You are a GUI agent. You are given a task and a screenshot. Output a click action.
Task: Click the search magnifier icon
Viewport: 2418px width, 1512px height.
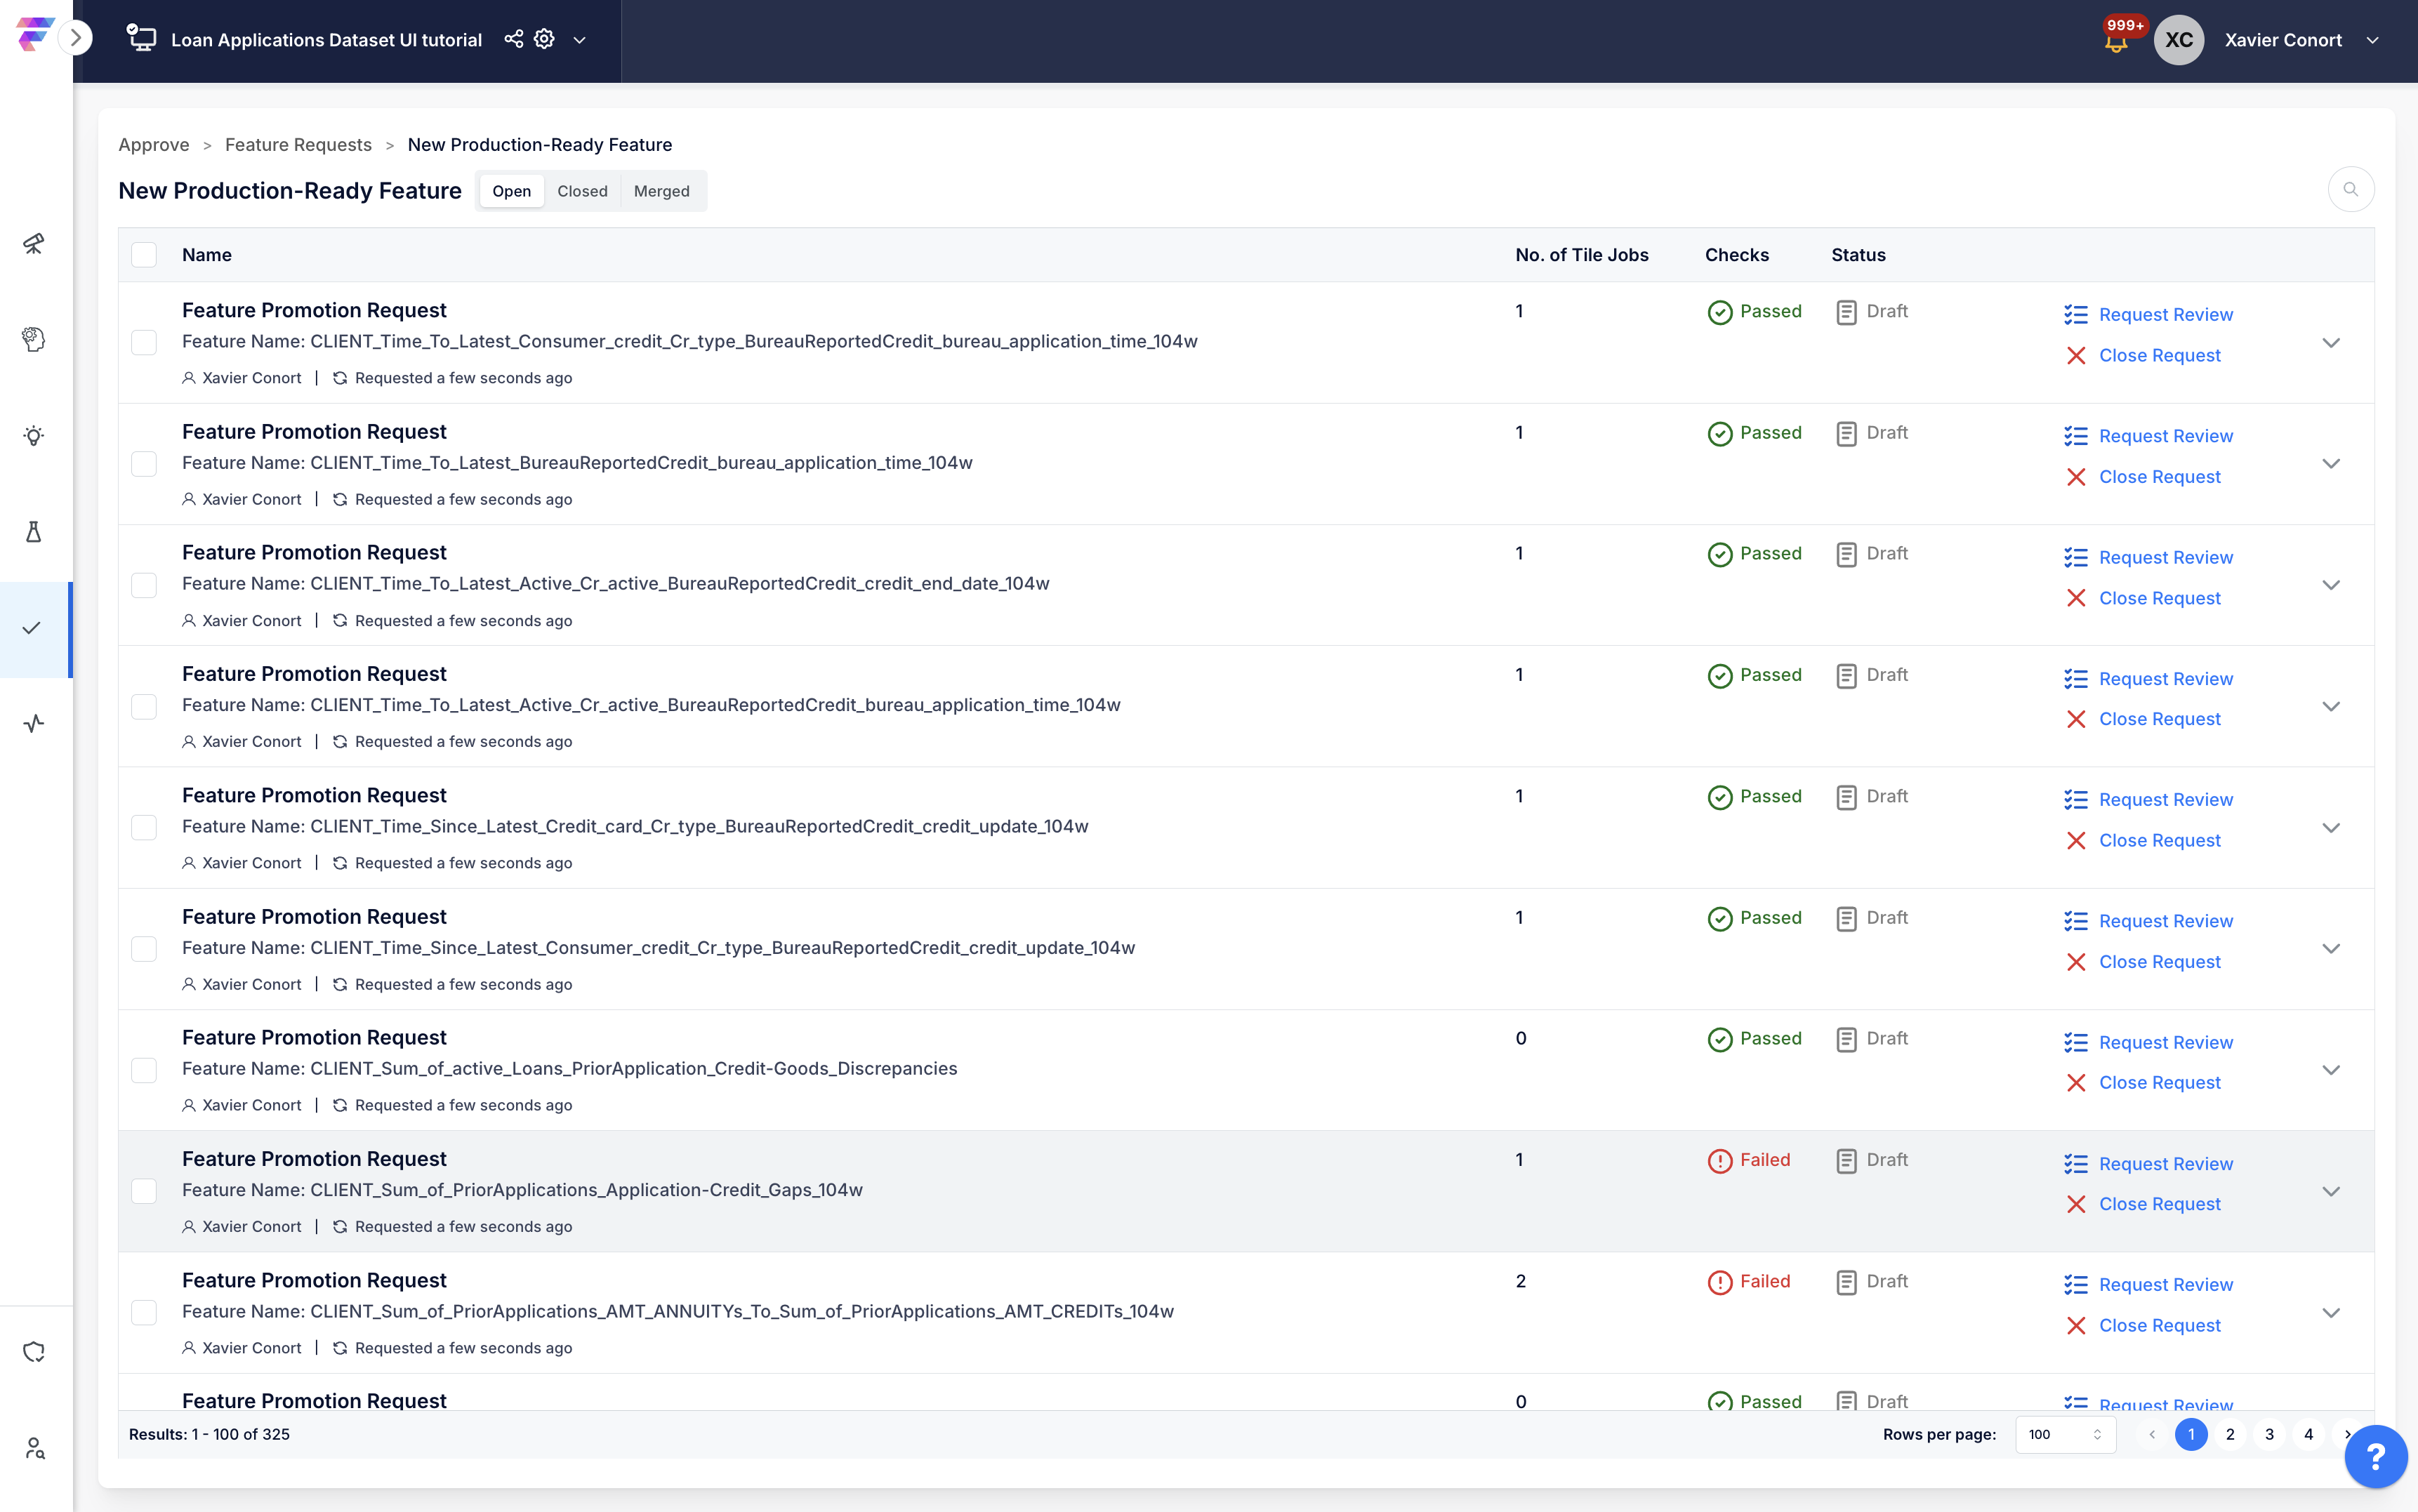point(2350,190)
